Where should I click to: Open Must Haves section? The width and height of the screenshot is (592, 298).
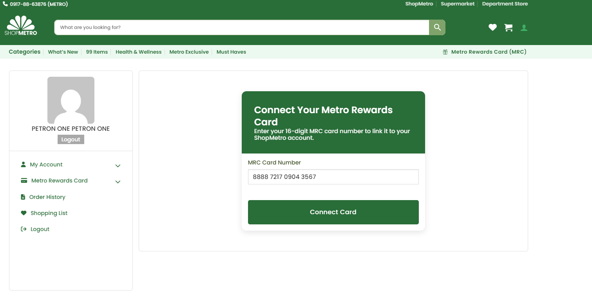[231, 52]
